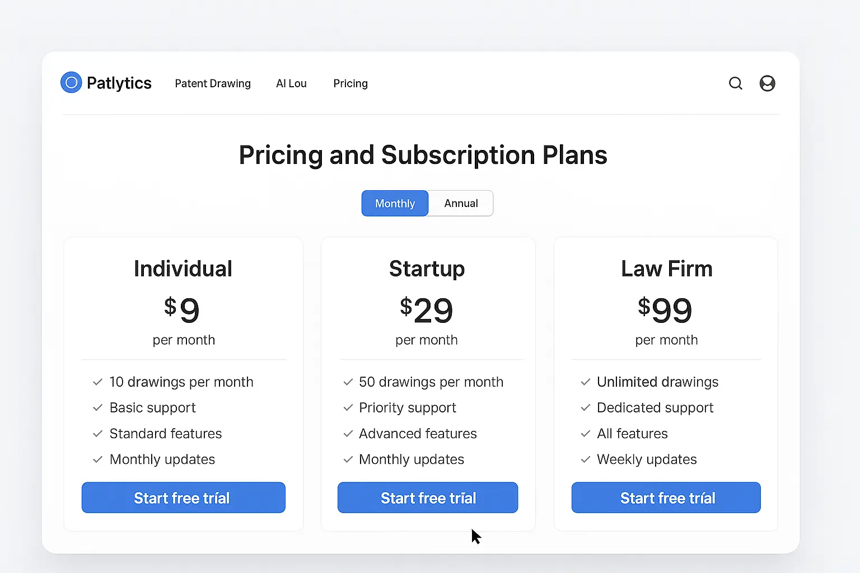Open search with the magnifier icon
860x573 pixels.
click(x=736, y=83)
